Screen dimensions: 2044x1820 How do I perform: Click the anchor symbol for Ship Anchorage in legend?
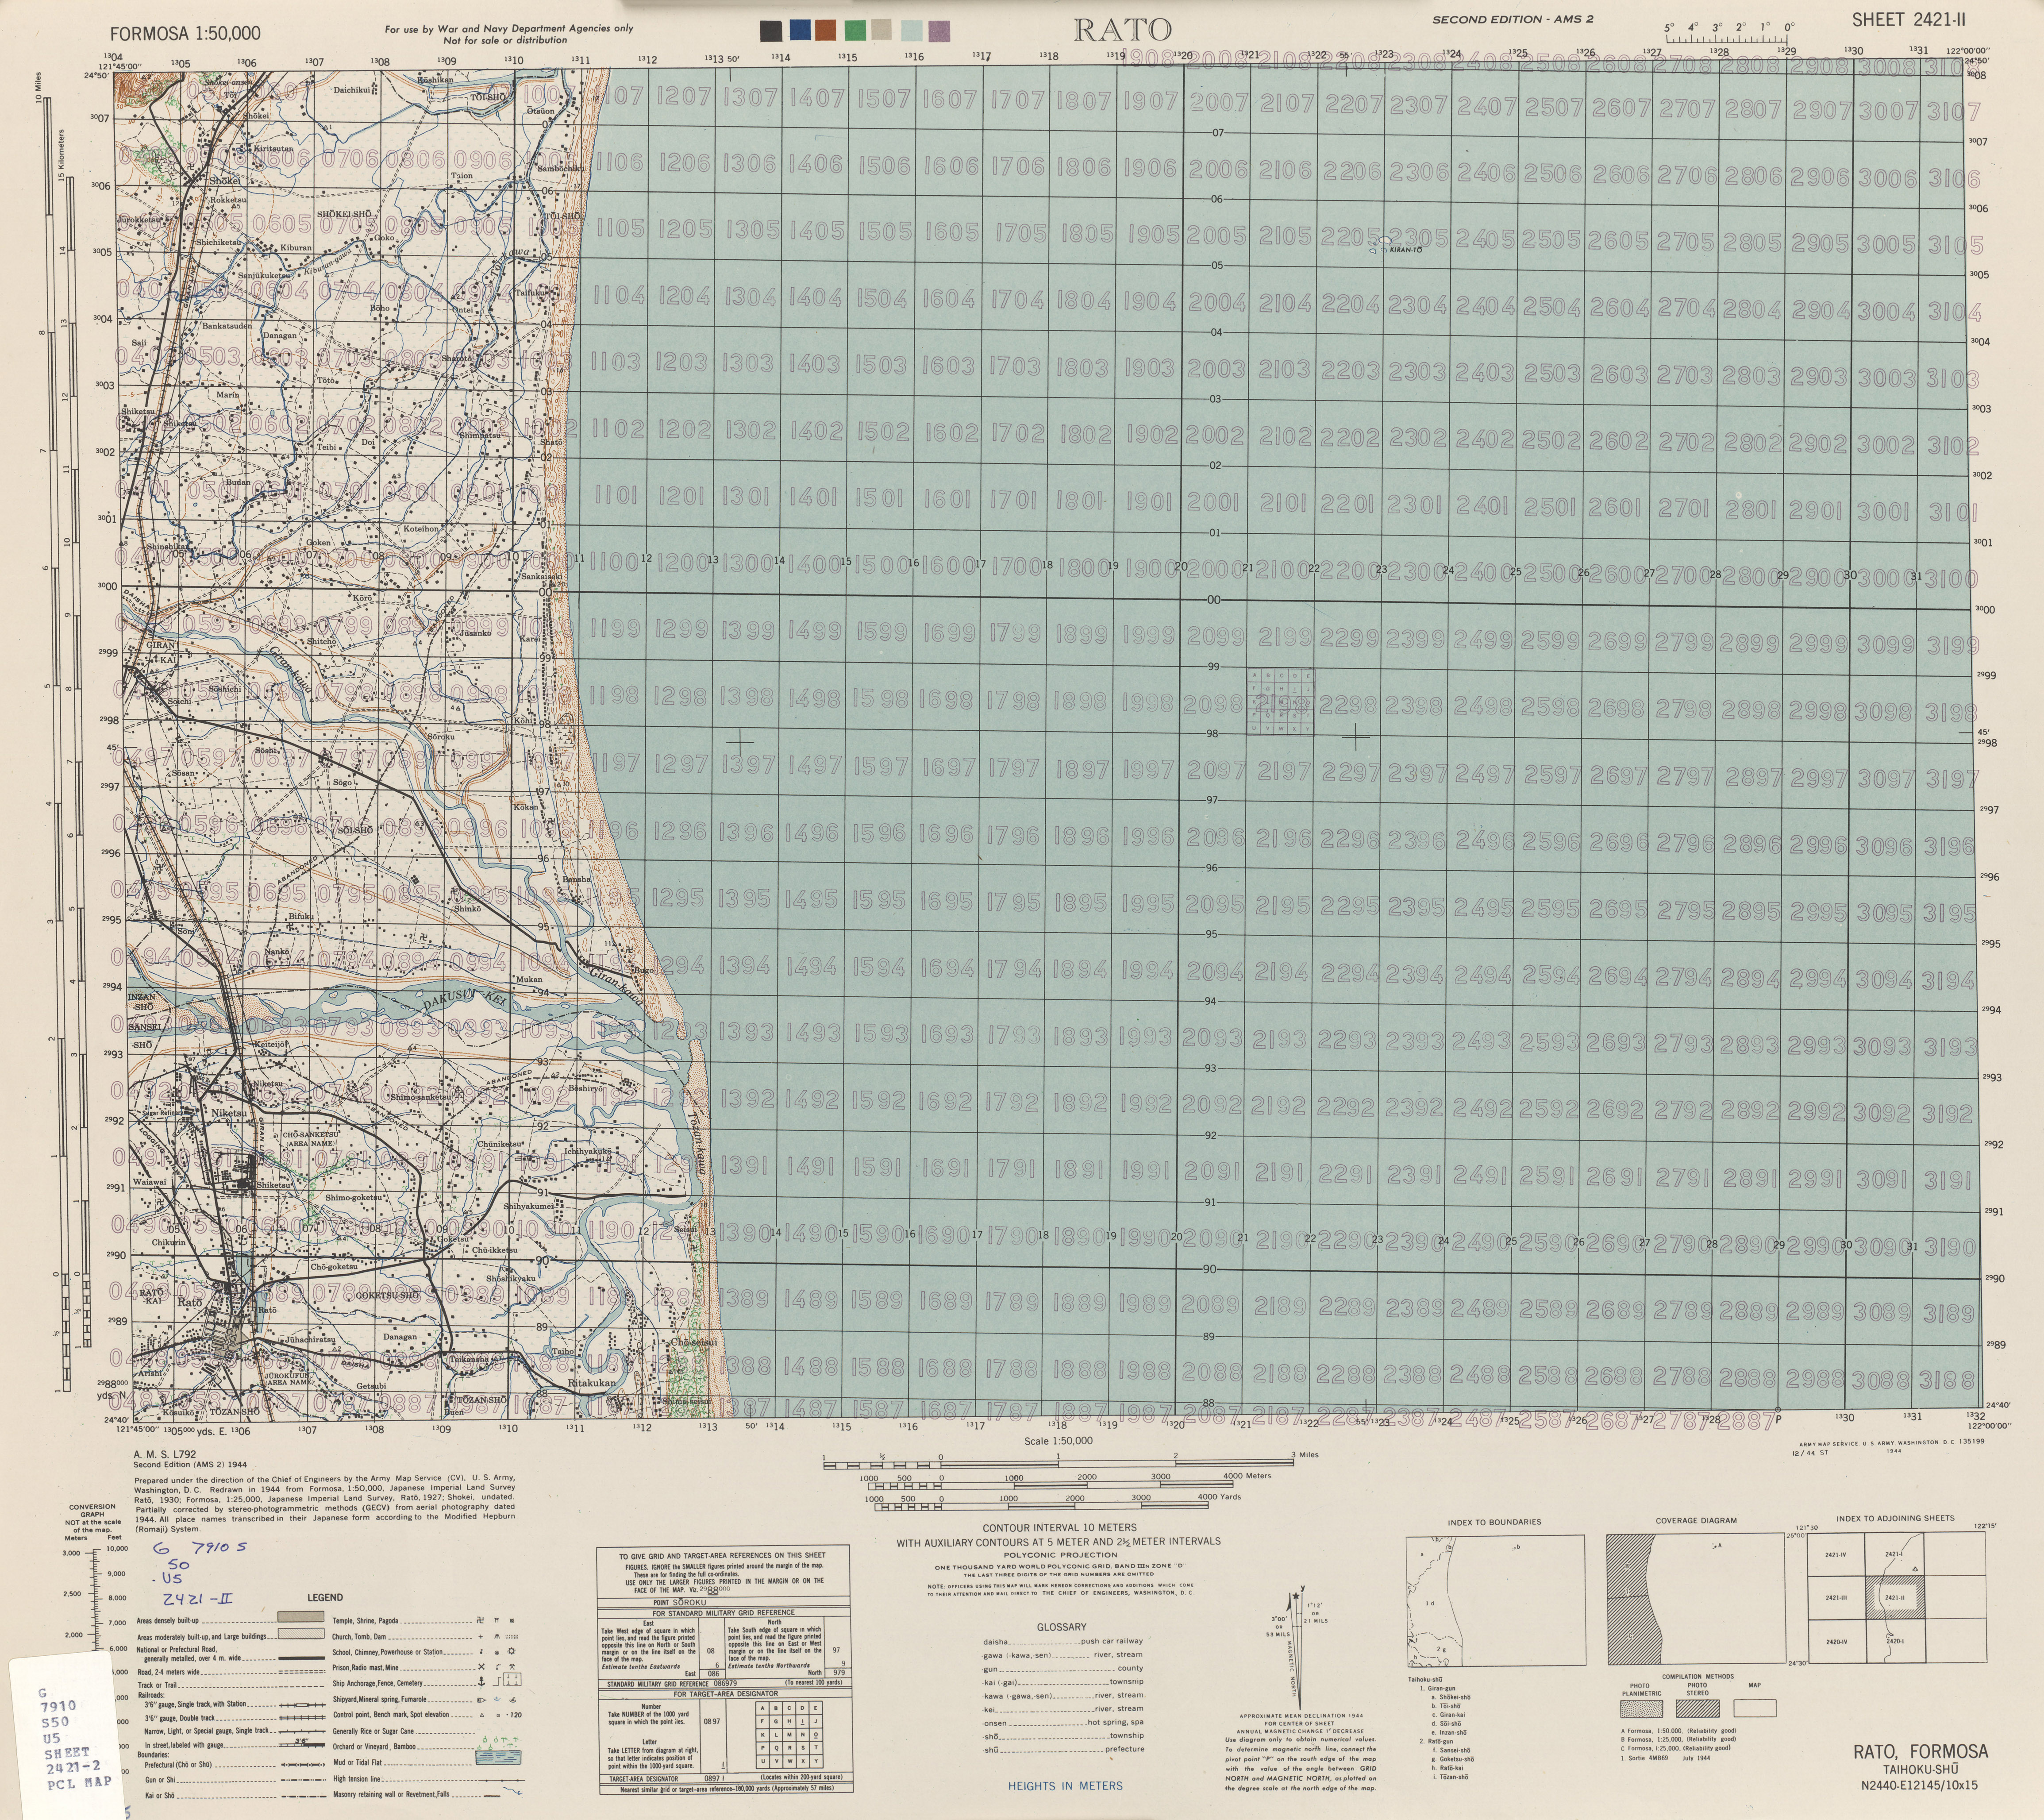coord(481,1682)
